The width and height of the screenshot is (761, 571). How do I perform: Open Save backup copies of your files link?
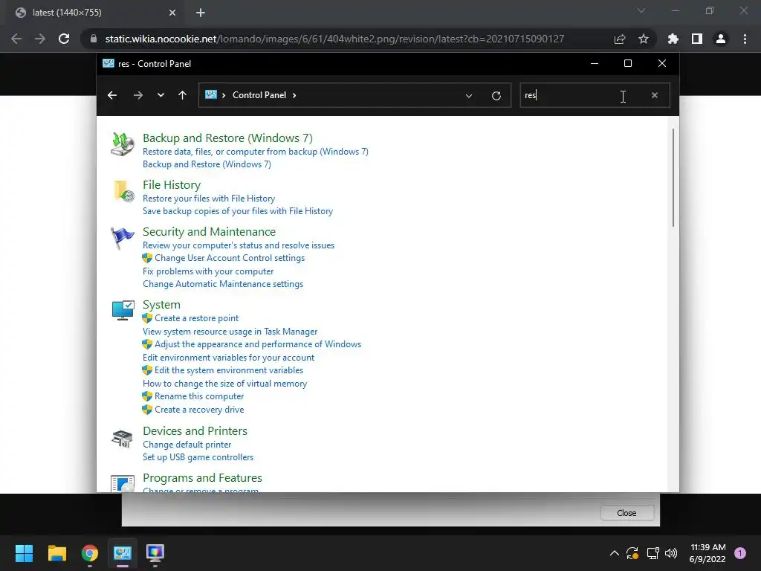[238, 210]
